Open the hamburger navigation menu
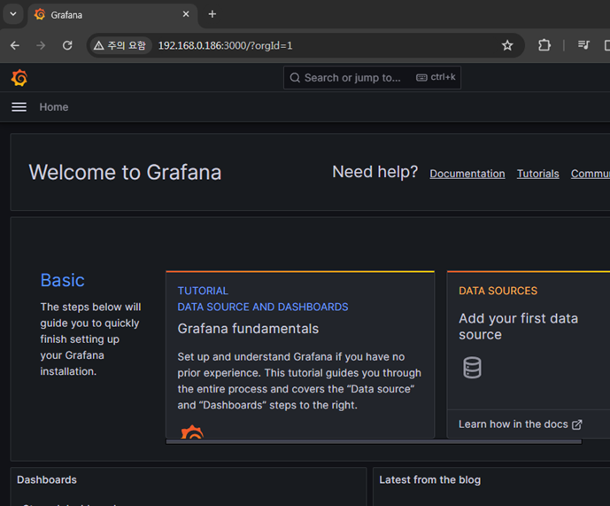The image size is (610, 506). click(19, 107)
